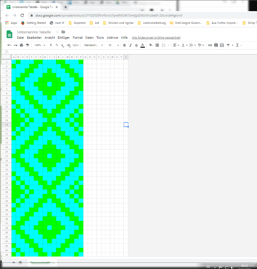Expand the Standard font dropdown
Screen dimensions: 257x269
coord(93,45)
